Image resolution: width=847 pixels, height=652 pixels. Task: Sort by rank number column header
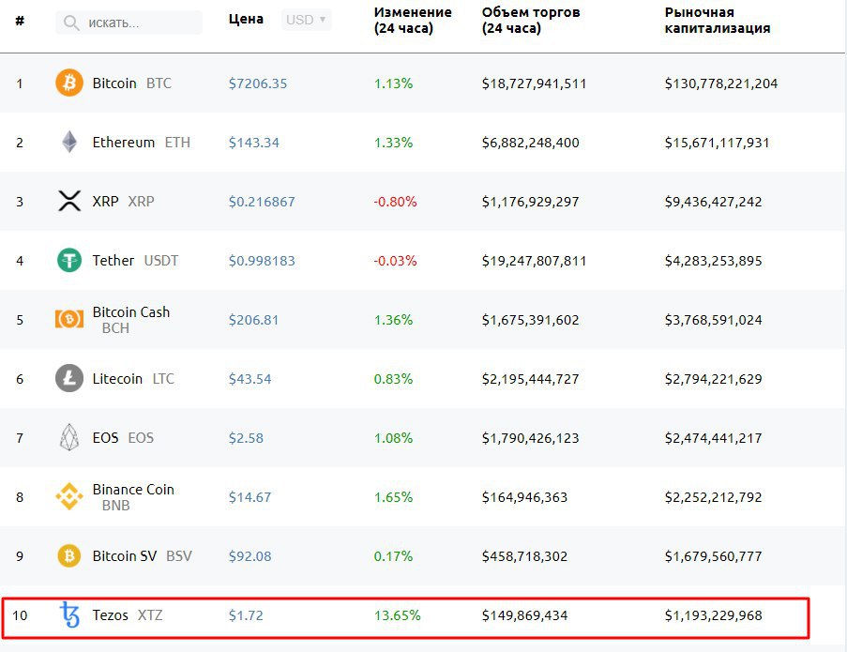(20, 21)
